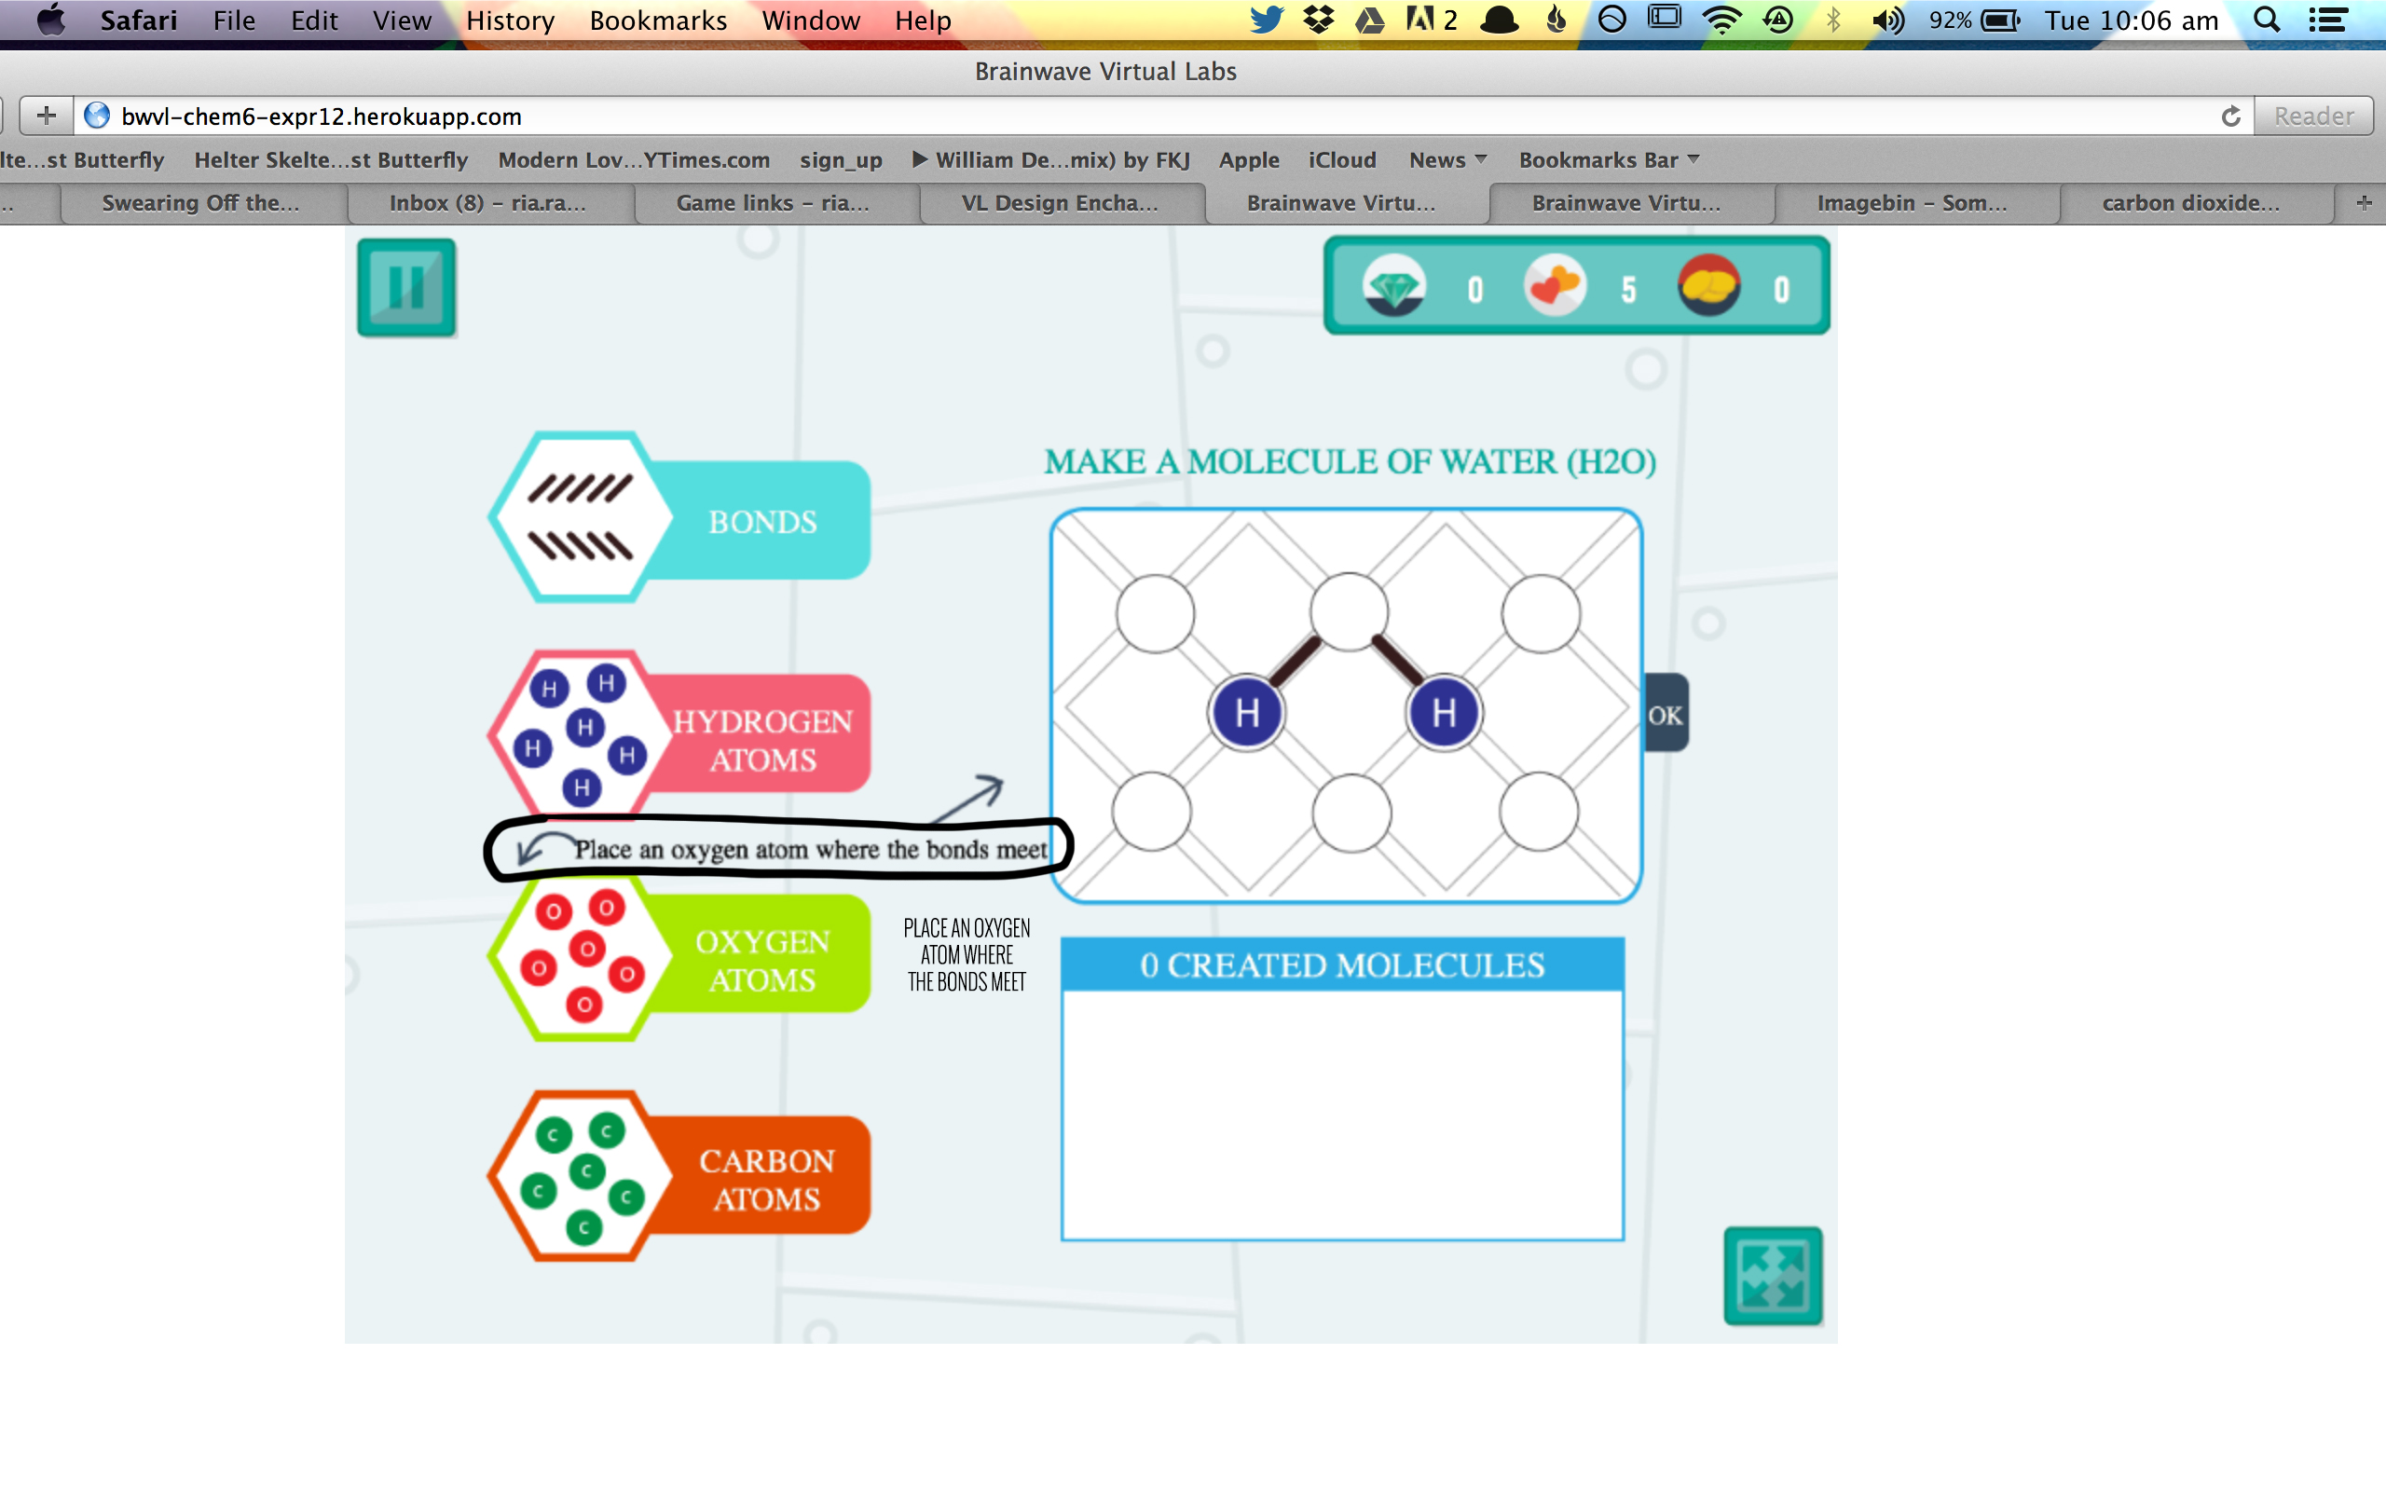The height and width of the screenshot is (1491, 2386).
Task: Open the Bookmarks menu
Action: (x=658, y=21)
